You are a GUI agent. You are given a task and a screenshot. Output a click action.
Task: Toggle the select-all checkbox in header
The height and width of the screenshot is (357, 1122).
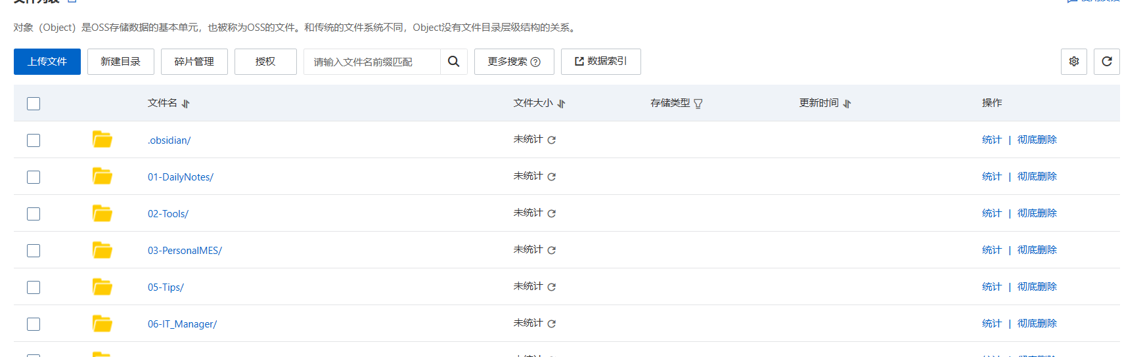tap(34, 104)
